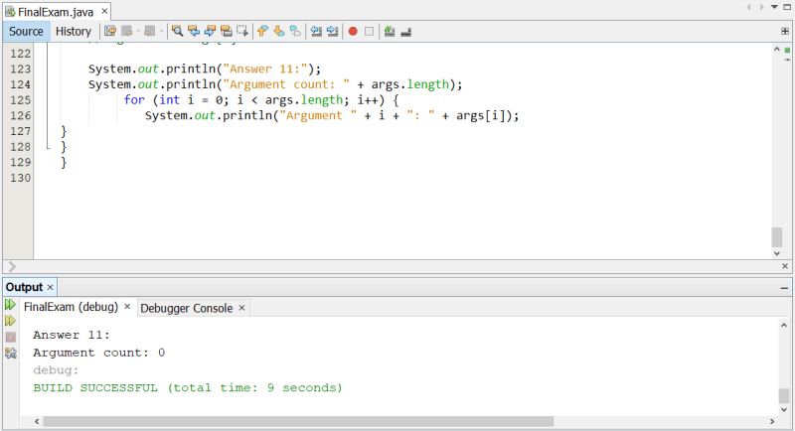Close the FinalExam.java tab
This screenshot has height=431, width=795.
(x=104, y=11)
